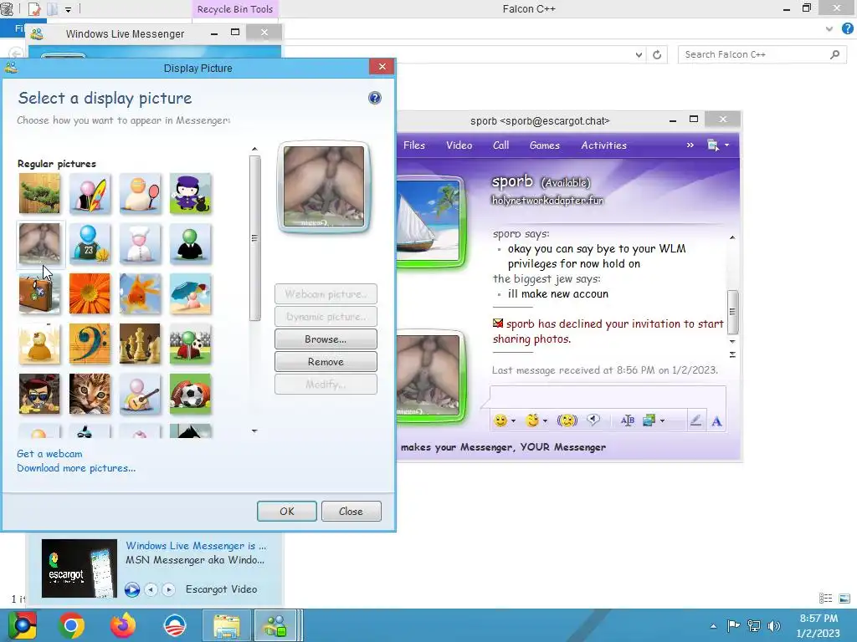
Task: Click the chat message input field
Action: (x=608, y=397)
